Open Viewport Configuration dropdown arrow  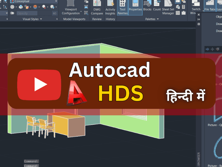81,11
